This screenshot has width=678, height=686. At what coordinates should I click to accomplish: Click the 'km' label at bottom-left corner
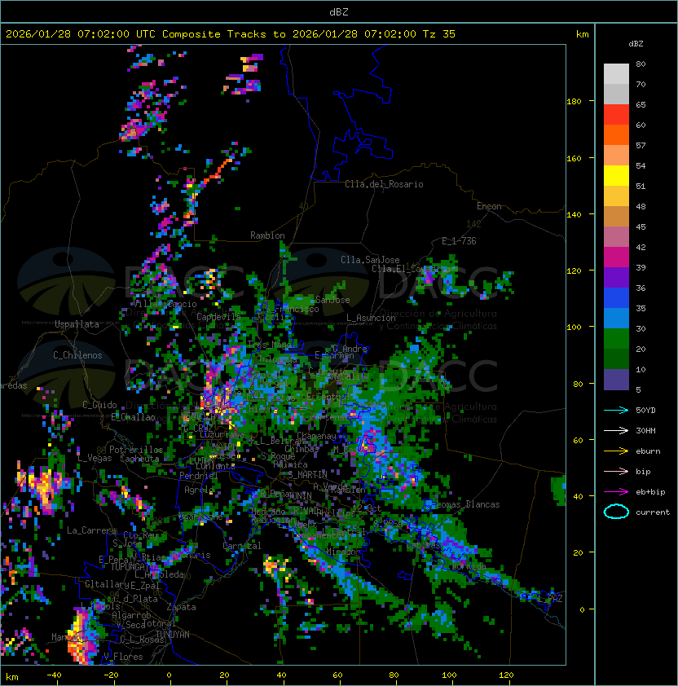point(12,677)
